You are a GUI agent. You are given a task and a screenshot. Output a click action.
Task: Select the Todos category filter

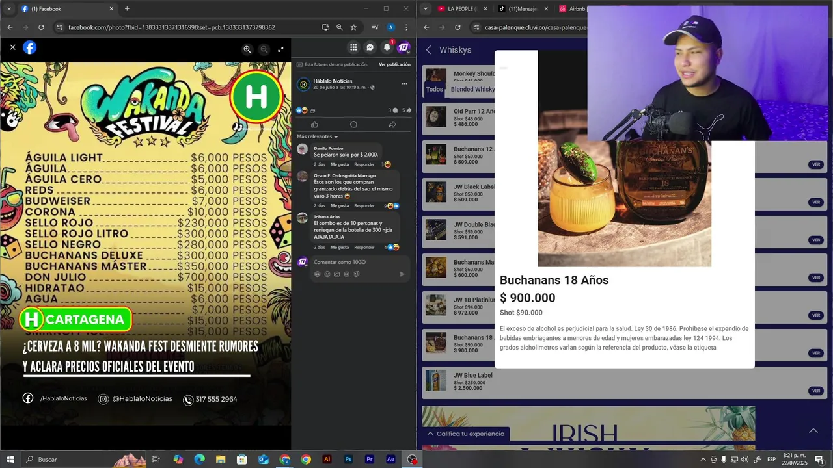tap(434, 89)
